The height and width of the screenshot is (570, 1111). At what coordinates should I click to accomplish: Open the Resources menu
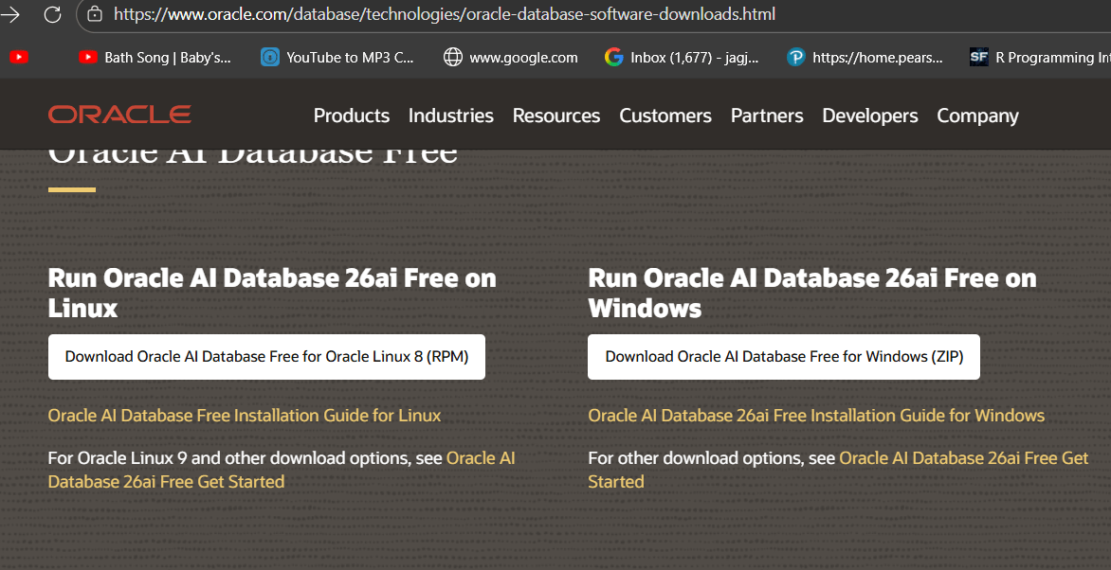[x=556, y=116]
